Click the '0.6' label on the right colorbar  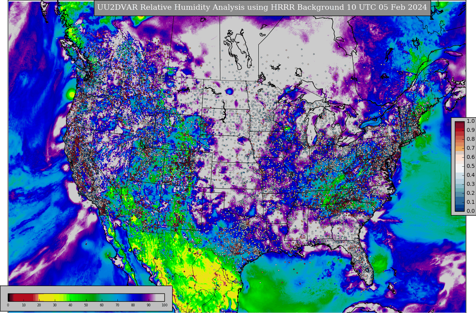471,157
